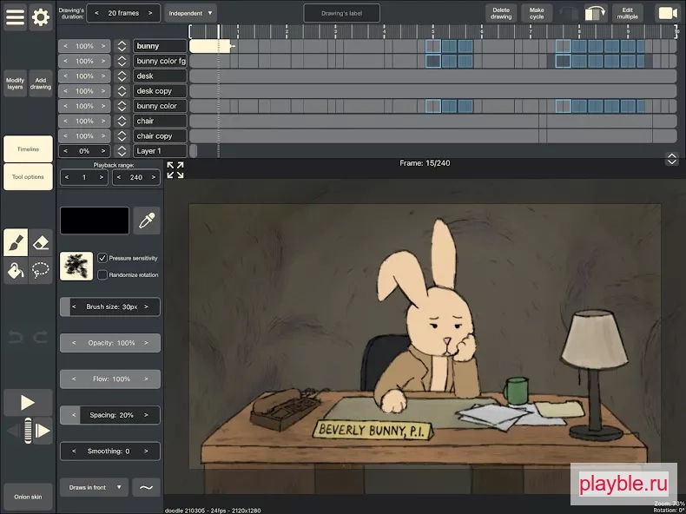
Task: Click Add drawing button
Action: point(41,83)
